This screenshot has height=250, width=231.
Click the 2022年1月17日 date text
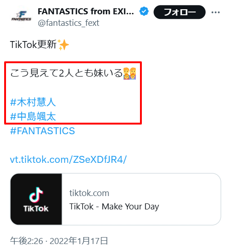click(79, 241)
